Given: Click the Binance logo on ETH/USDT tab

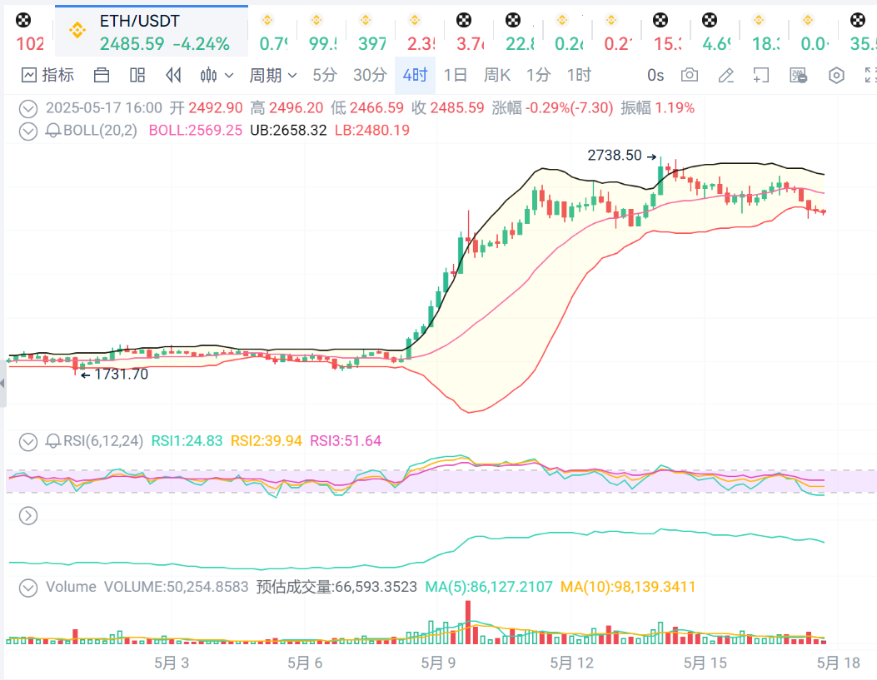Looking at the screenshot, I should click(x=77, y=30).
